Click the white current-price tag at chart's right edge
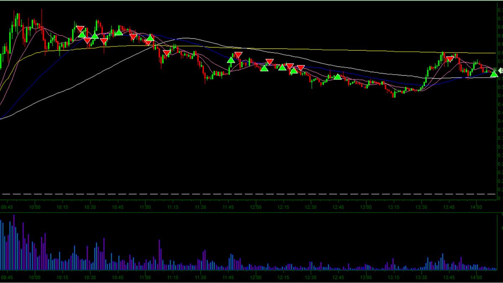Image resolution: width=503 pixels, height=283 pixels. [x=501, y=71]
